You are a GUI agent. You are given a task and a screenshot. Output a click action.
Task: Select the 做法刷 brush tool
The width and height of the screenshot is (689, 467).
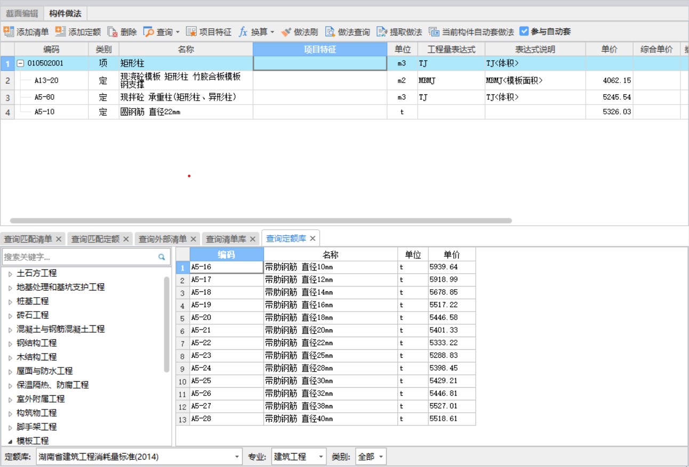tap(286, 32)
